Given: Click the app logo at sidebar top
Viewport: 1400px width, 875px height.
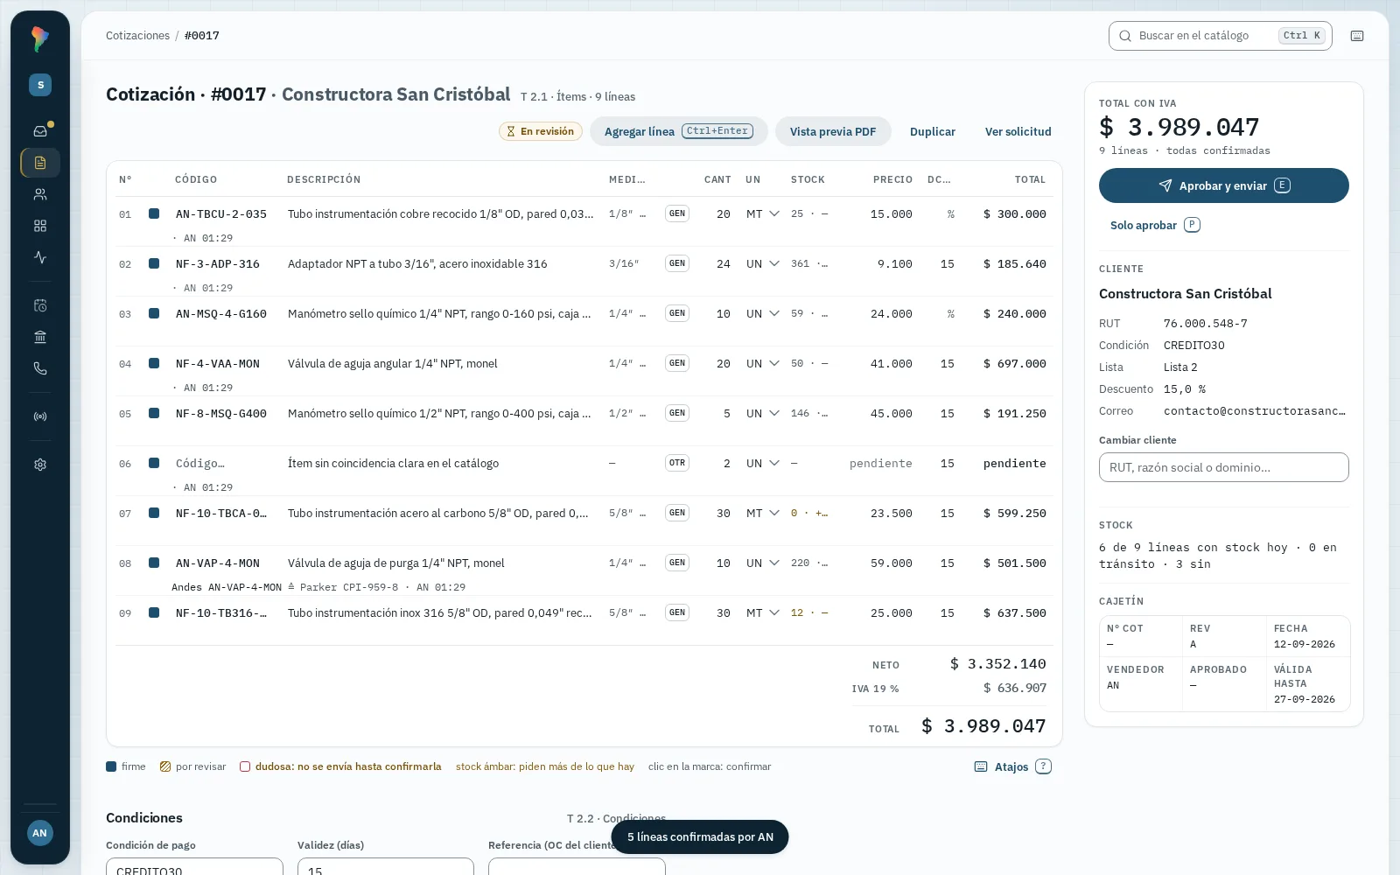Looking at the screenshot, I should click(40, 38).
